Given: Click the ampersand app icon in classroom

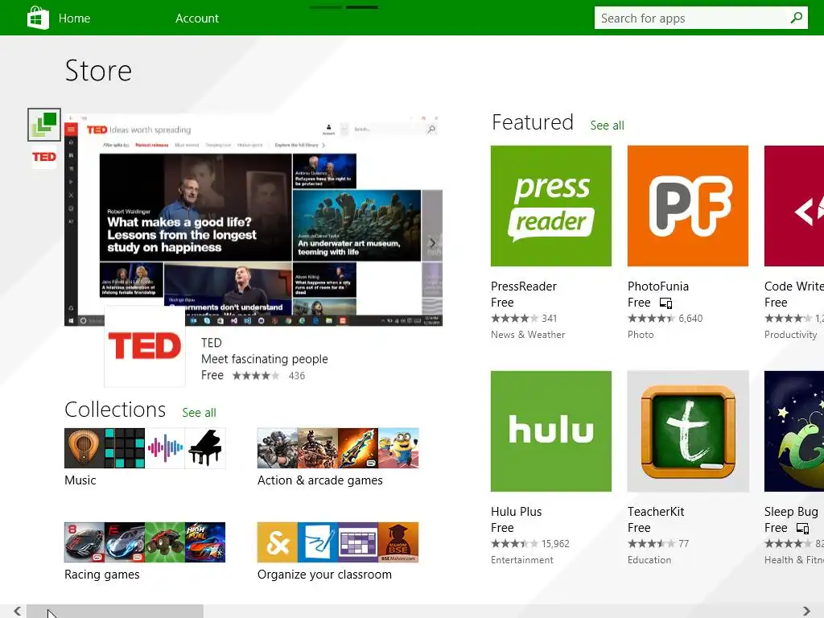Looking at the screenshot, I should point(278,542).
